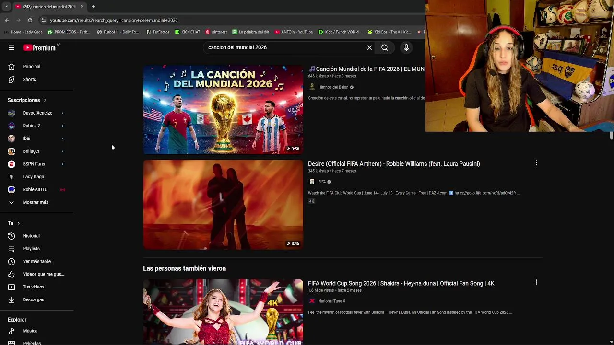This screenshot has height=345, width=614.
Task: Expand the Tú section chevron
Action: (x=19, y=223)
